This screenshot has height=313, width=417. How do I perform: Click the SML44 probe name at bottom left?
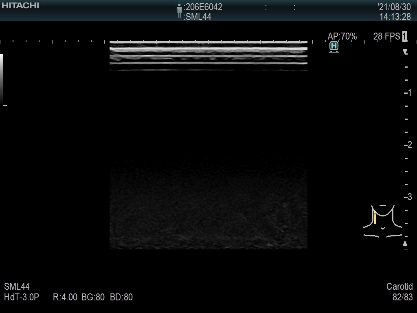[x=17, y=287]
